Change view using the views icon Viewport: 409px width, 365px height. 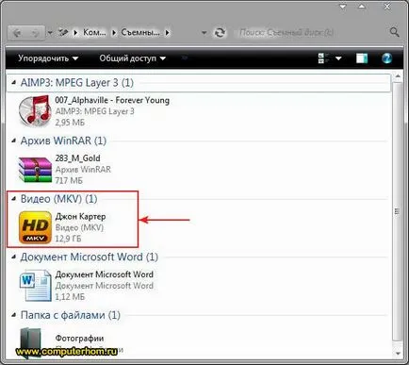pyautogui.click(x=323, y=58)
